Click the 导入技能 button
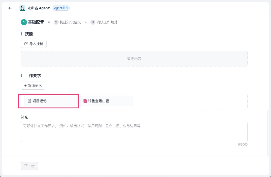The height and width of the screenshot is (177, 271). click(34, 44)
